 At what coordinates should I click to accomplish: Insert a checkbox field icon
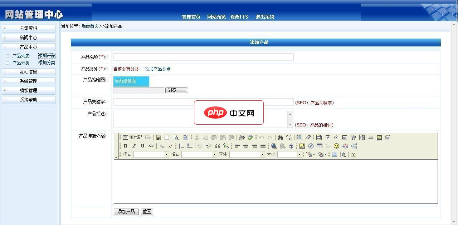[327, 137]
